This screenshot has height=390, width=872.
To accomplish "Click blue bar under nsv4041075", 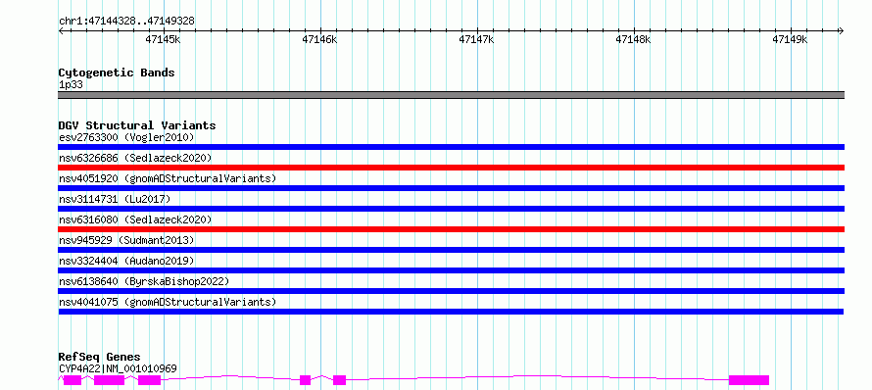I will coord(451,312).
